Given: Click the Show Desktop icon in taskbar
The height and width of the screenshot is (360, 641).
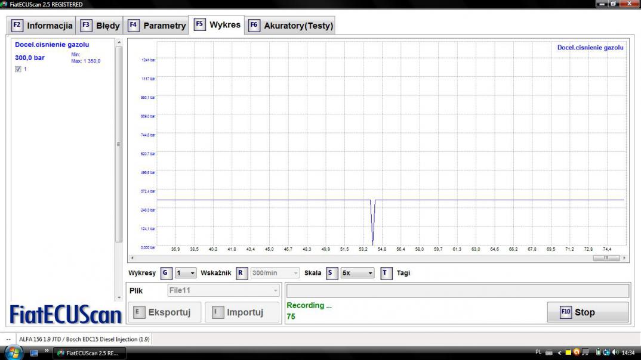Looking at the screenshot, I should point(34,353).
